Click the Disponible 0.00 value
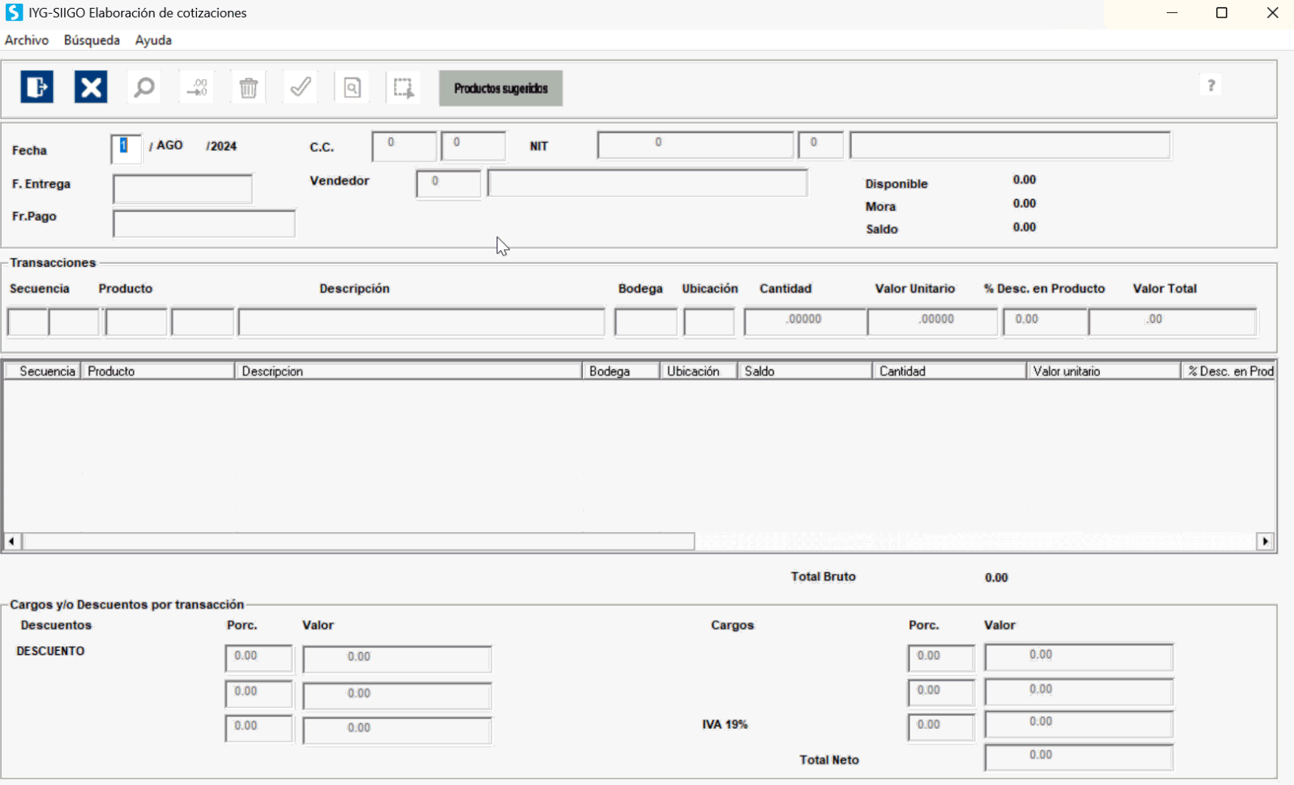Viewport: 1294px width, 785px height. point(1024,180)
